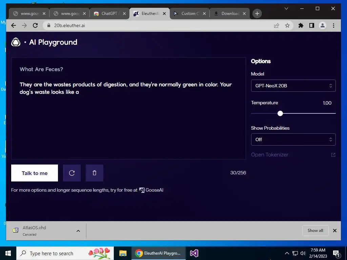
Task: Expand the AtlasOS.vhd download options chevron
Action: point(78,231)
